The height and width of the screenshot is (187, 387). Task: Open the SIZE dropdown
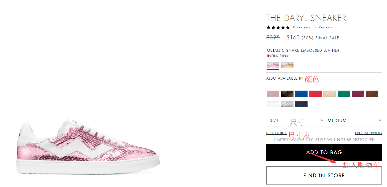click(295, 120)
